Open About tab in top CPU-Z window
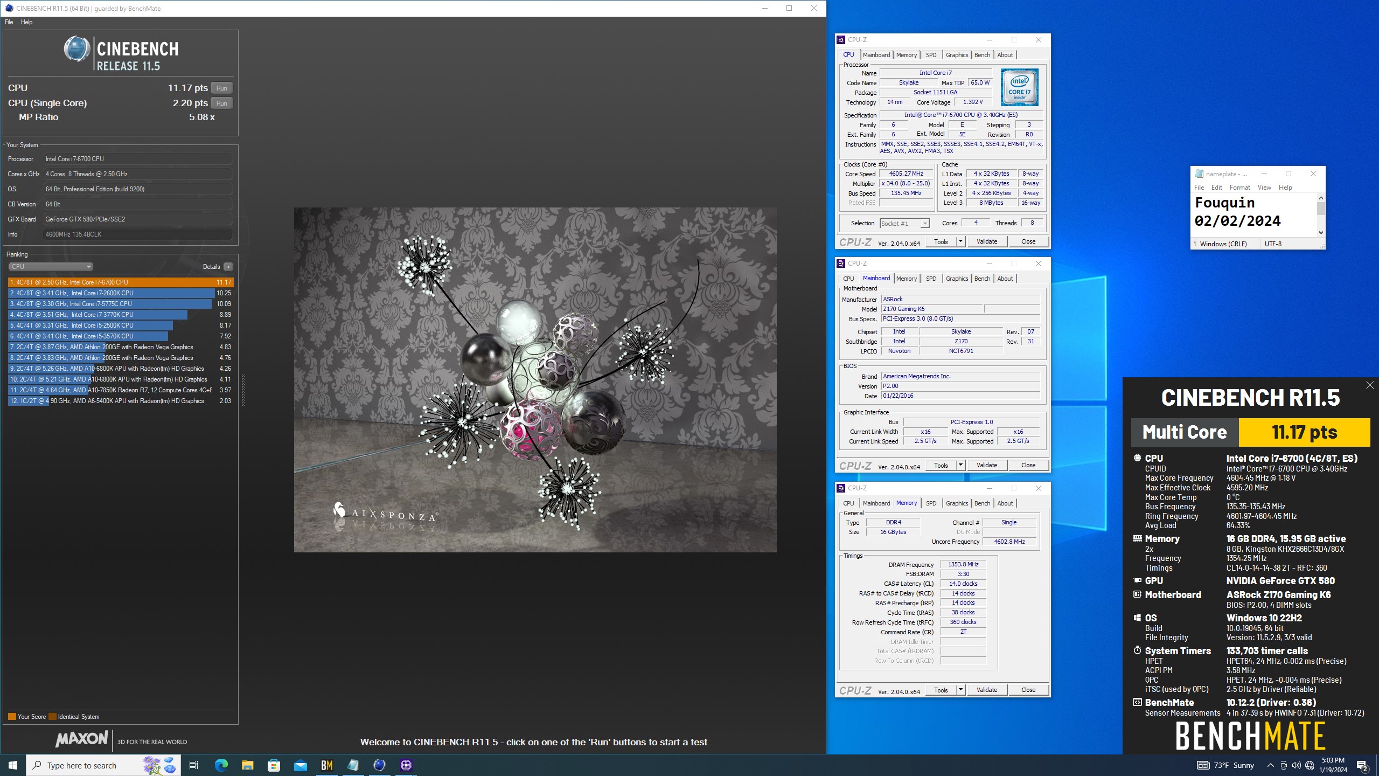The image size is (1379, 776). (x=1005, y=55)
